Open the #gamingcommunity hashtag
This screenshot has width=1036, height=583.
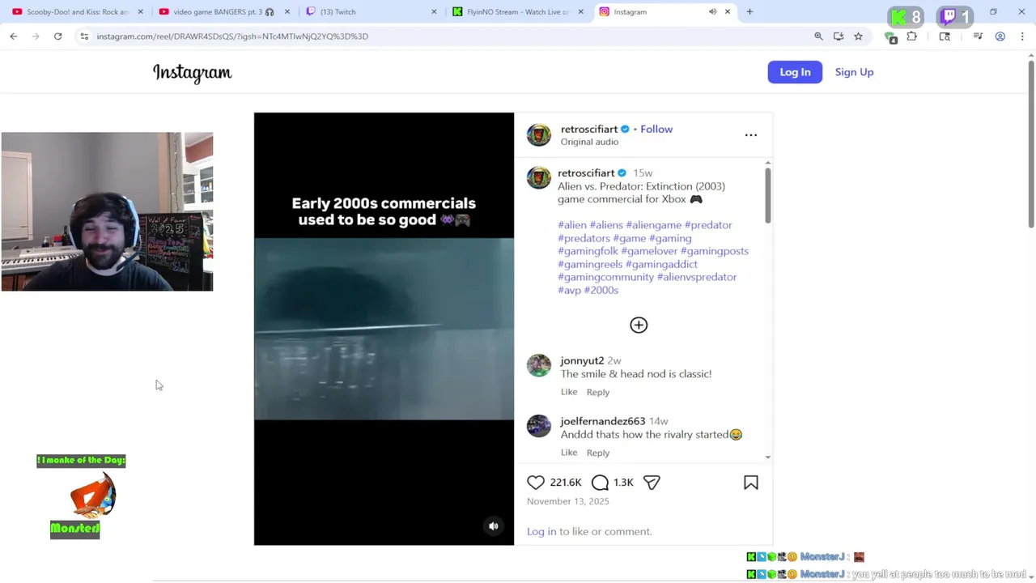pyautogui.click(x=605, y=277)
